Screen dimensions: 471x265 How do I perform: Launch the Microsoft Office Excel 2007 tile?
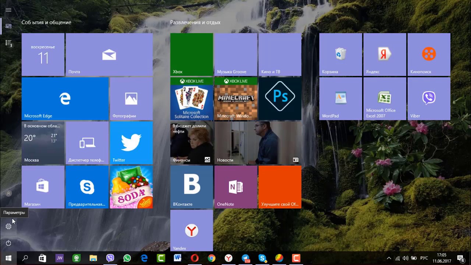[385, 99]
